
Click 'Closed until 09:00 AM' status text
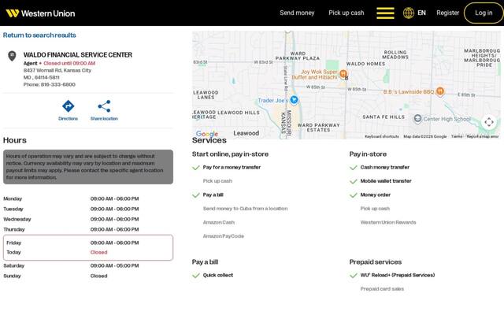coord(69,63)
